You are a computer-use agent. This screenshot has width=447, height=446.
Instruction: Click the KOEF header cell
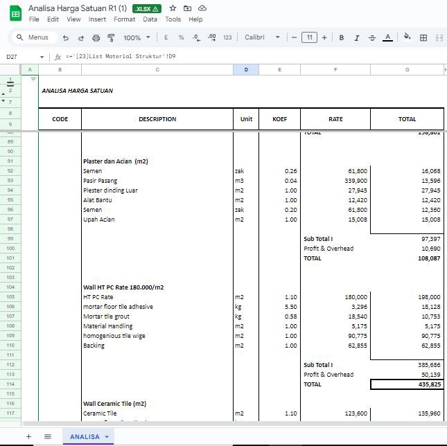pos(279,119)
